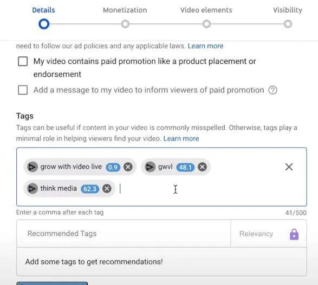Click the Recommended Tags header
The image size is (318, 285).
[x=62, y=234]
